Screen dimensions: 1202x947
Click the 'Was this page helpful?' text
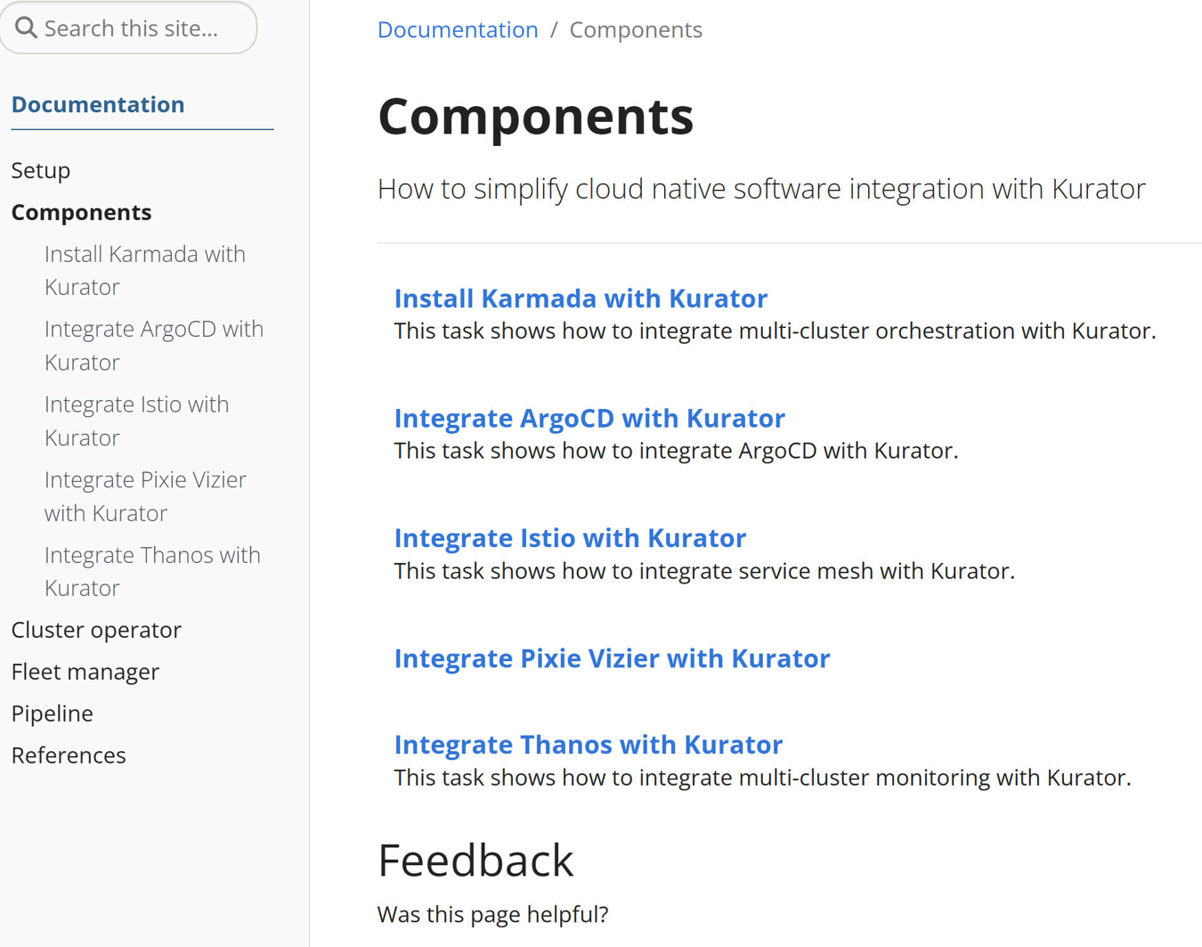[492, 914]
